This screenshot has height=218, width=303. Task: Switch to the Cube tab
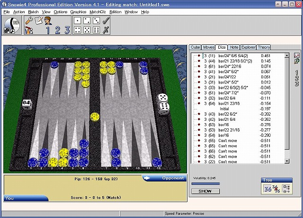pos(195,47)
